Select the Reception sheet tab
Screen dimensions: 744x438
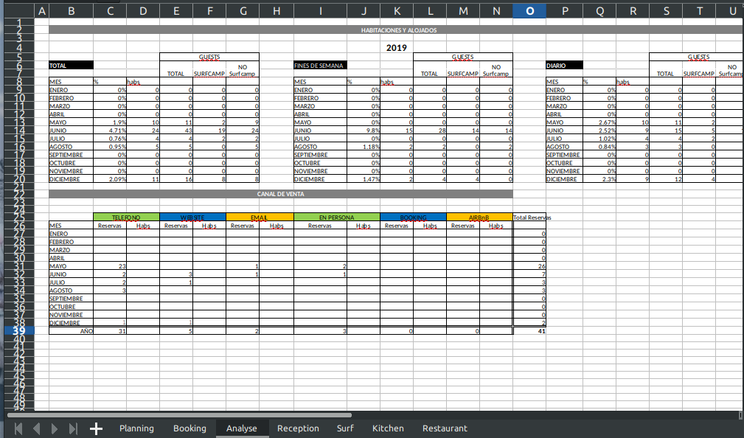[x=298, y=428]
